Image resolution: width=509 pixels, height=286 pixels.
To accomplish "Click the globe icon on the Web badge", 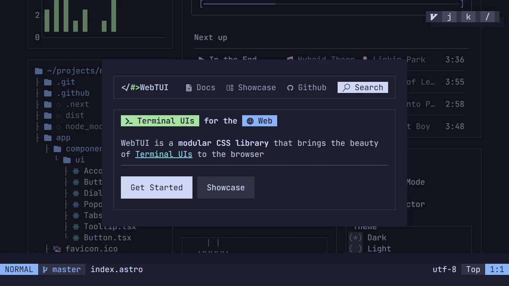I will (x=250, y=121).
